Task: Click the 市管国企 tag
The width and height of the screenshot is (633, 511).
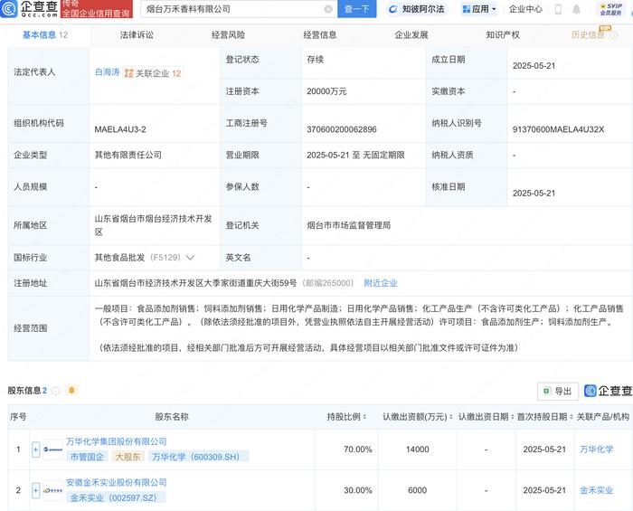Action: (x=87, y=457)
